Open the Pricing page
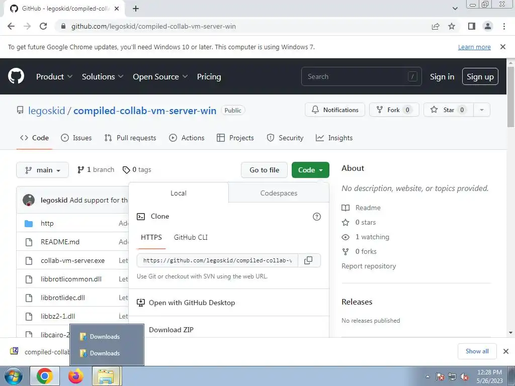 (x=209, y=76)
